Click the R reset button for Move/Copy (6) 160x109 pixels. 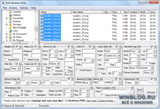click(x=72, y=79)
